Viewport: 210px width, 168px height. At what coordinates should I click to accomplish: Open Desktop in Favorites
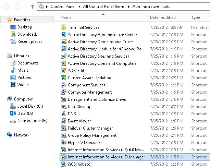25,27
